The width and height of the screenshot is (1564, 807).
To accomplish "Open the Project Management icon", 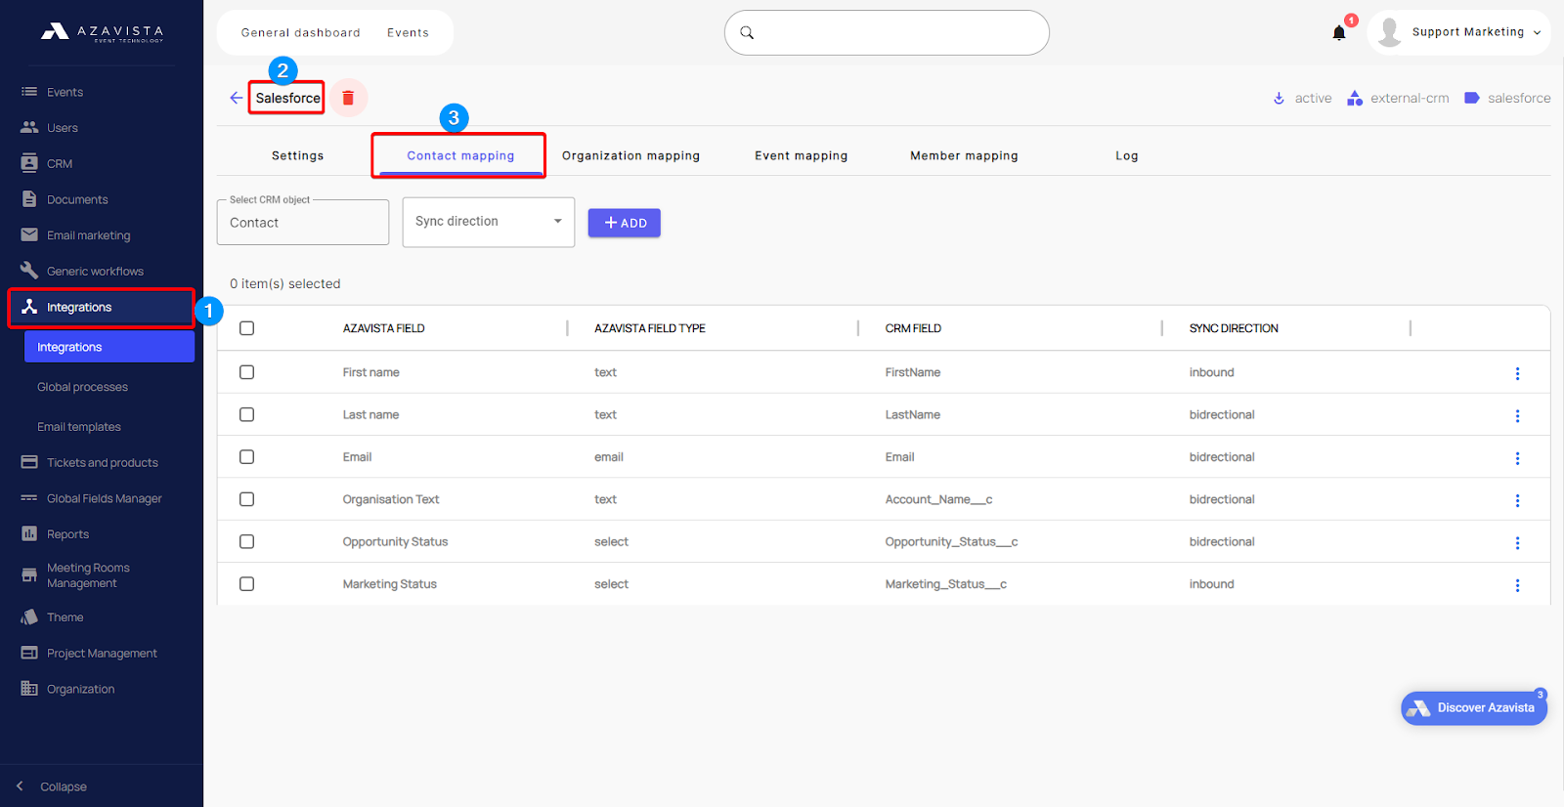I will point(29,653).
